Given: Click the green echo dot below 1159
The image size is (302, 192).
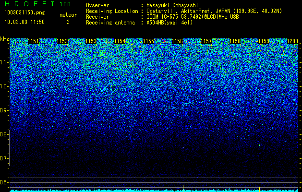Looking at the screenshot, I should (259, 145).
